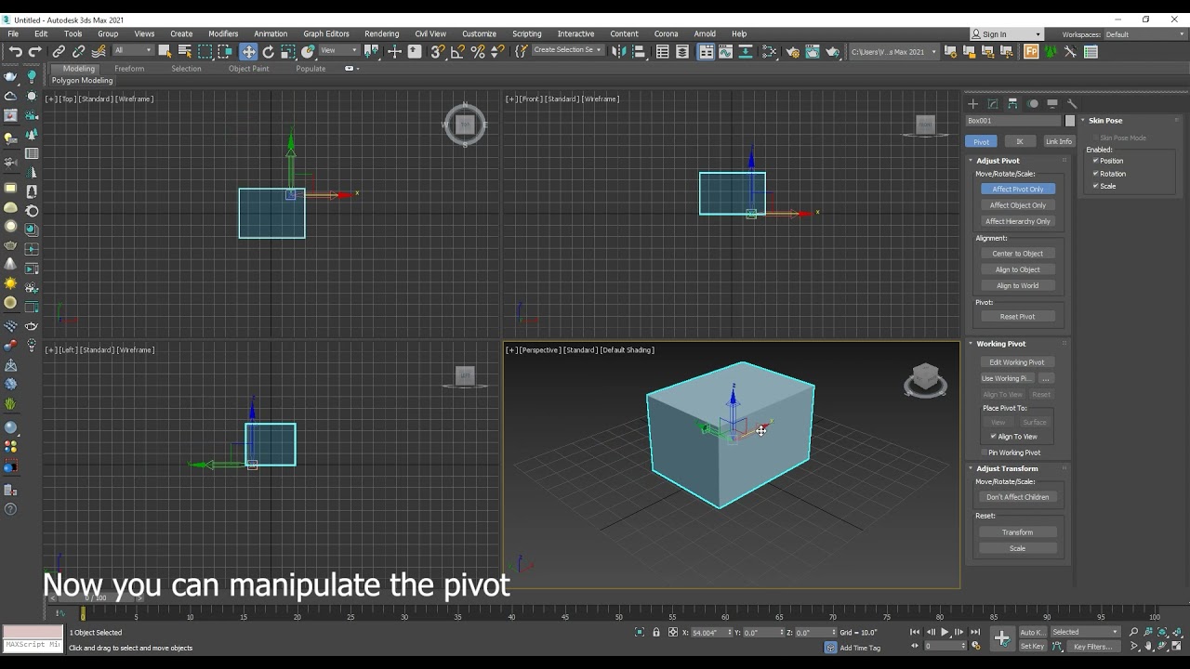Open the selection filter 'All' dropdown

point(133,51)
